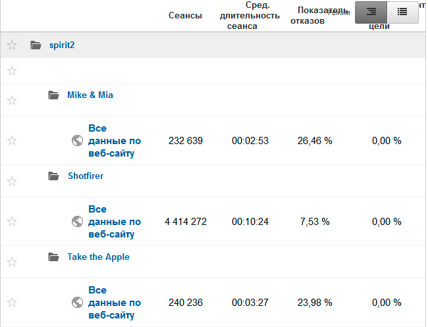
Task: Sort by Сеансы column header
Action: (x=185, y=16)
